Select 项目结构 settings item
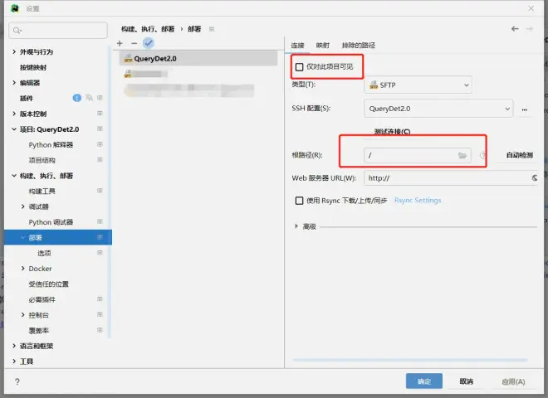Viewport: 548px width, 398px height. tap(42, 160)
